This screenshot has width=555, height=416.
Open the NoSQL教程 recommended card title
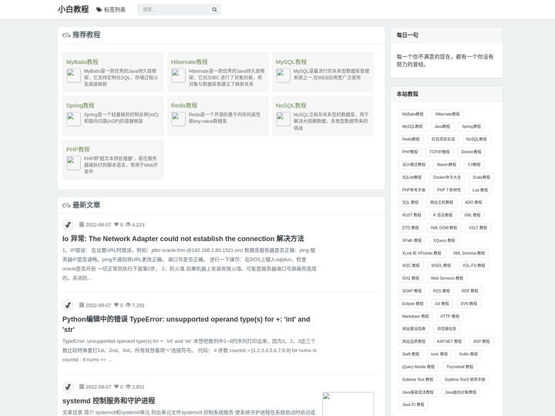(x=291, y=106)
